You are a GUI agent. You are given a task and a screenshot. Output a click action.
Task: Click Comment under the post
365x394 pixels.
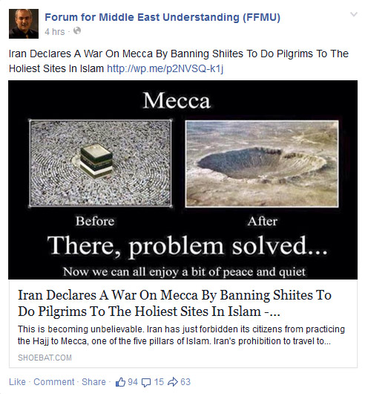[x=54, y=381]
